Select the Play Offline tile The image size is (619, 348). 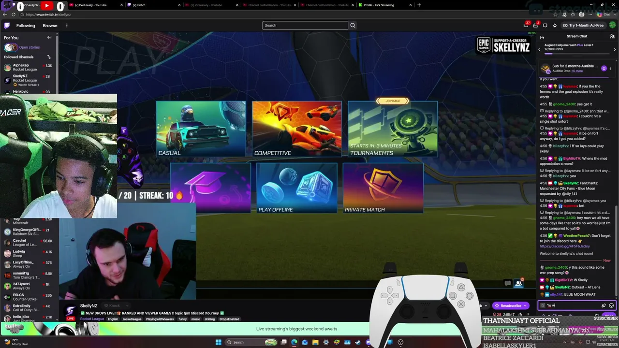pos(297,188)
